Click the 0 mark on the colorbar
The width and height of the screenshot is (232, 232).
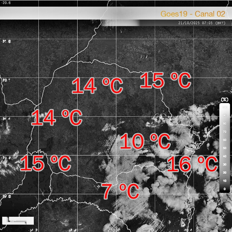(x=225, y=189)
